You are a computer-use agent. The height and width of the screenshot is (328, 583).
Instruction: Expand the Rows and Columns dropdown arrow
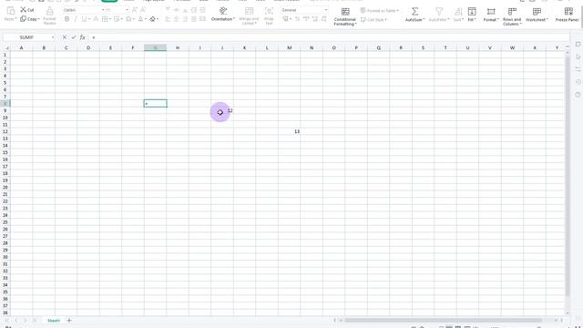coord(520,24)
